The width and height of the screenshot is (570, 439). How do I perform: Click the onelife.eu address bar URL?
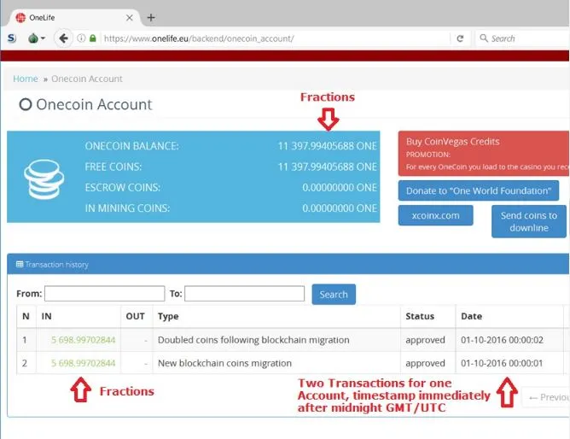[199, 38]
